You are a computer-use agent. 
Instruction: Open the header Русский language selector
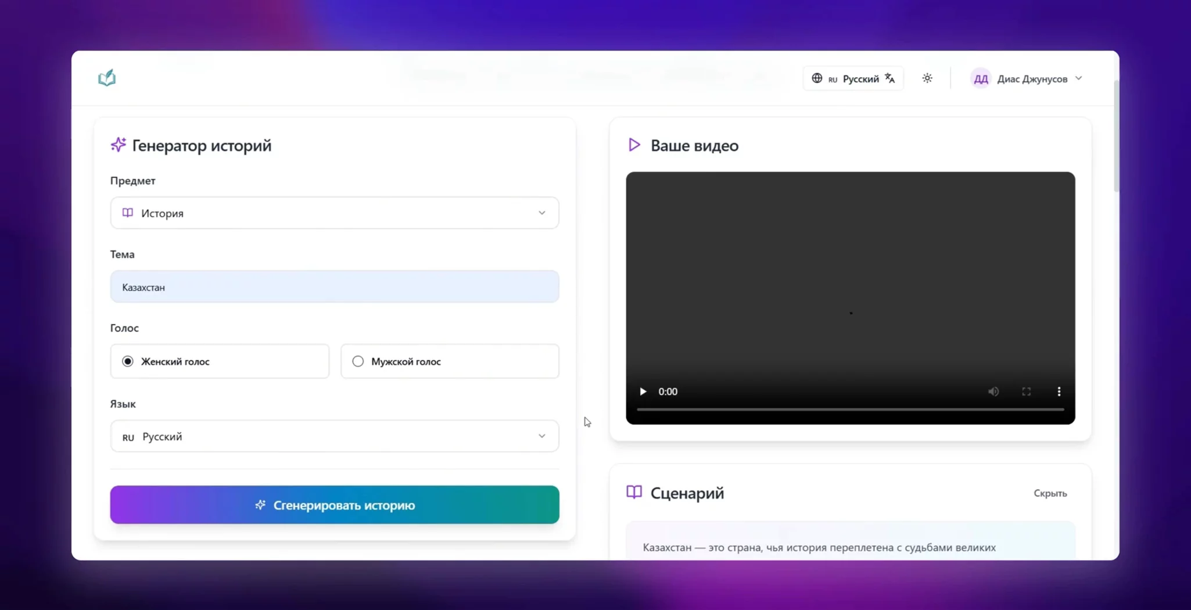point(853,78)
